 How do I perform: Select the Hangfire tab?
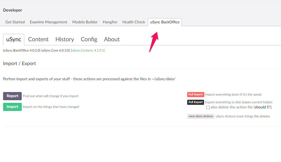tap(110, 22)
